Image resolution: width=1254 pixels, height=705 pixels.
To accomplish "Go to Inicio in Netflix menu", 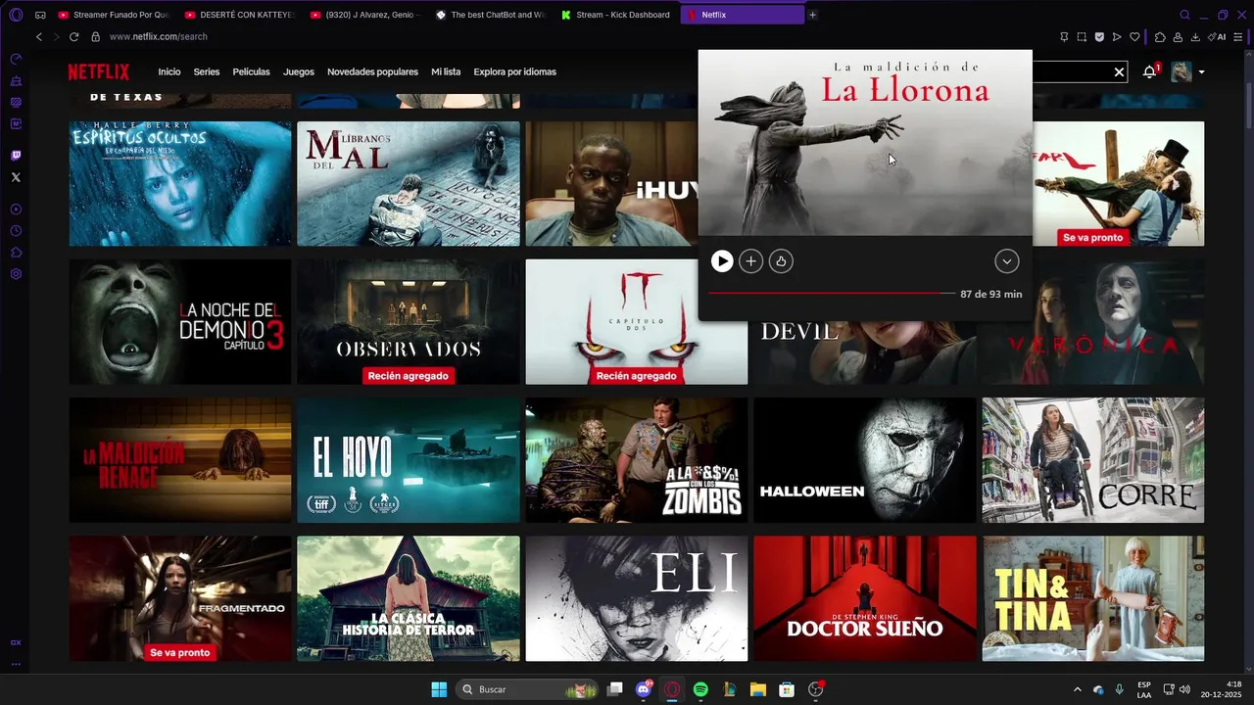I will coord(169,71).
